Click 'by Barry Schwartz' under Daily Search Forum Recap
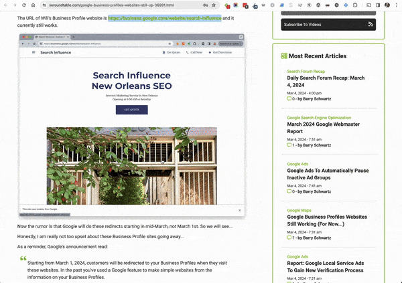Viewport: 402px width, 283px height. tap(314, 99)
